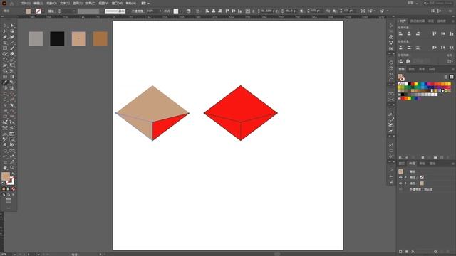The height and width of the screenshot is (256, 456).
Task: Open the 窗口 (Window) menu
Action: (117, 3)
